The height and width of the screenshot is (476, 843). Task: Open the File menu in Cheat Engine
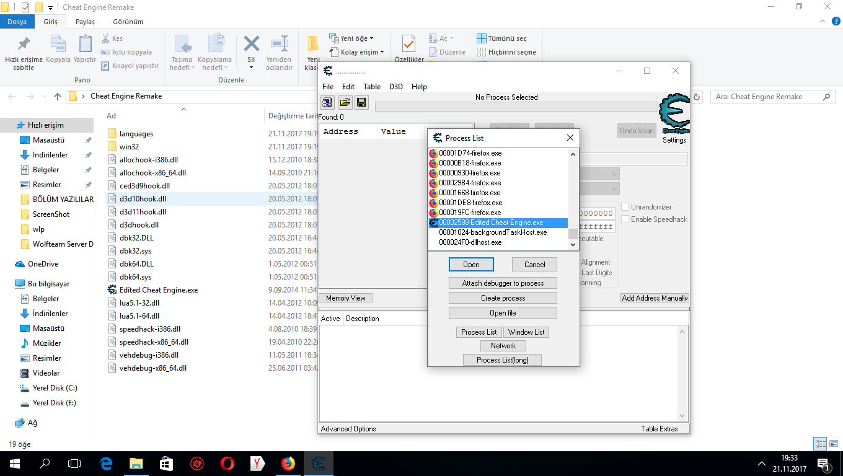point(328,87)
